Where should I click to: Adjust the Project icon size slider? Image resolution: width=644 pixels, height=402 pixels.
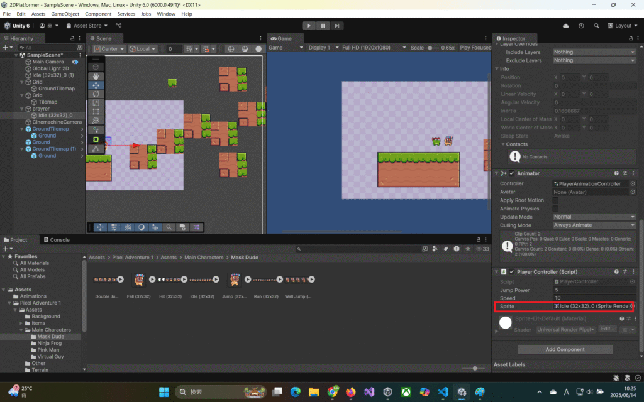click(474, 368)
